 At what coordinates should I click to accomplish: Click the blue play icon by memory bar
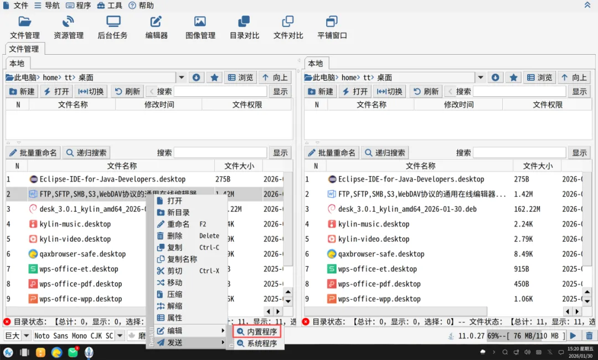(x=573, y=336)
